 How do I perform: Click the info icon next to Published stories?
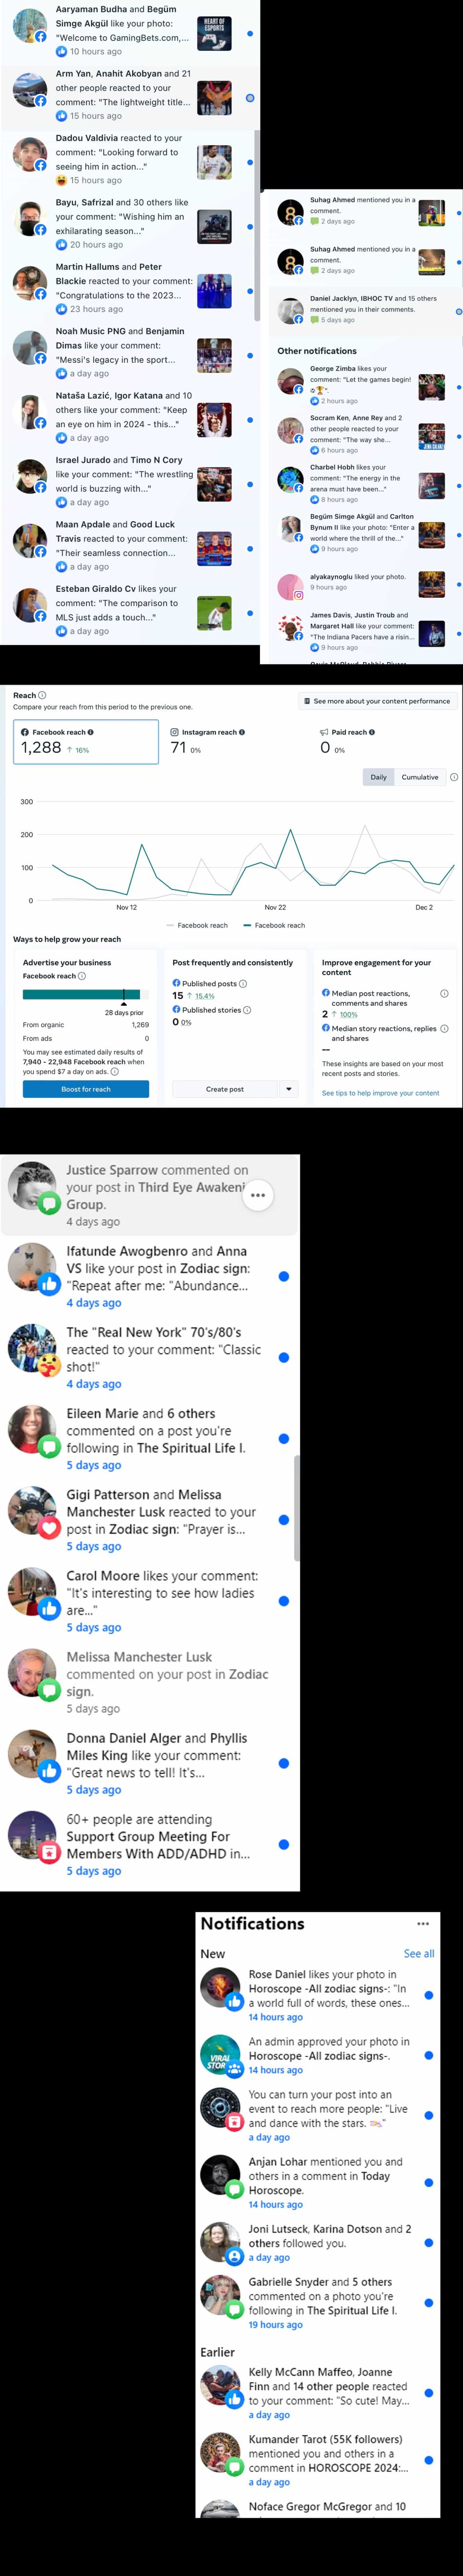click(x=247, y=1010)
